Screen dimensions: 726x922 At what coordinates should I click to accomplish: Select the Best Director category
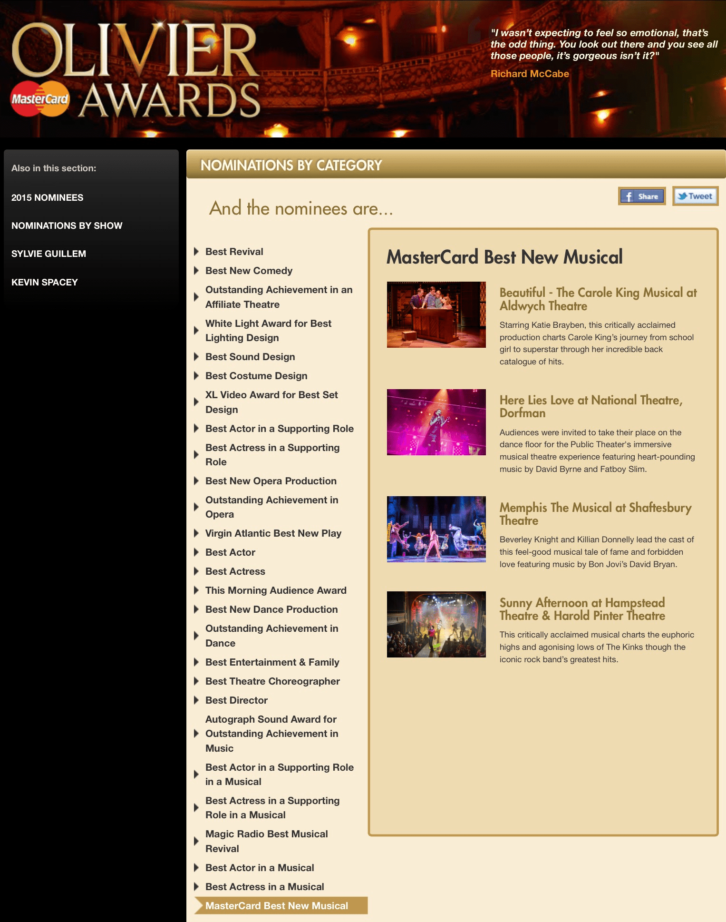[236, 700]
